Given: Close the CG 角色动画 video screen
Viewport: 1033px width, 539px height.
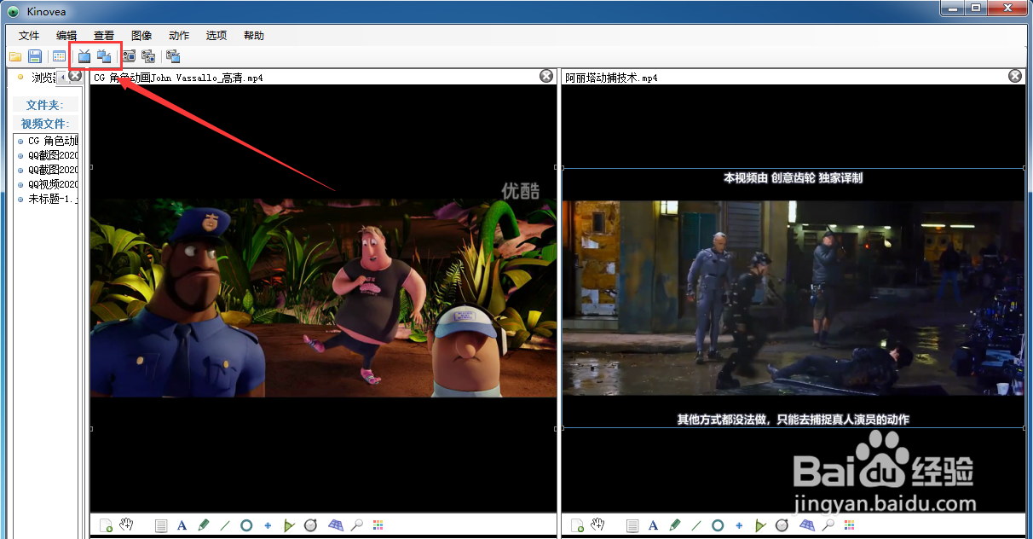Looking at the screenshot, I should pyautogui.click(x=546, y=76).
